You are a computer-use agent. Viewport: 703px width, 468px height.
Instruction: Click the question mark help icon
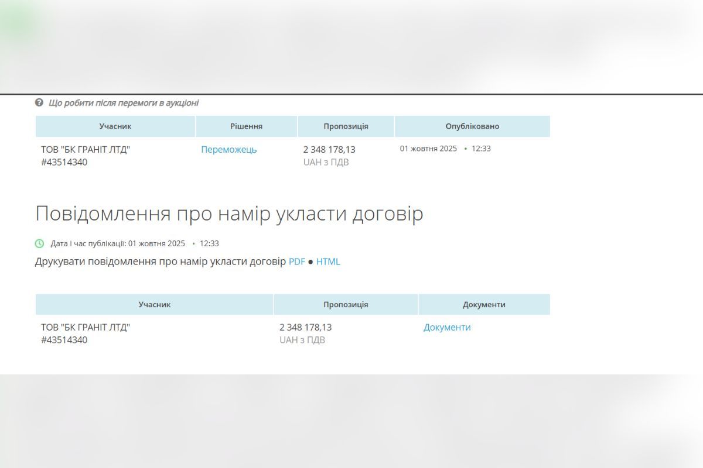pyautogui.click(x=39, y=102)
